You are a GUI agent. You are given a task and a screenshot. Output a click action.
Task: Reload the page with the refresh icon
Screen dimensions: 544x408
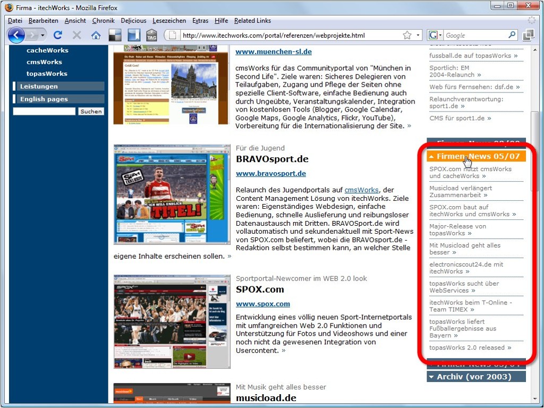click(x=58, y=35)
